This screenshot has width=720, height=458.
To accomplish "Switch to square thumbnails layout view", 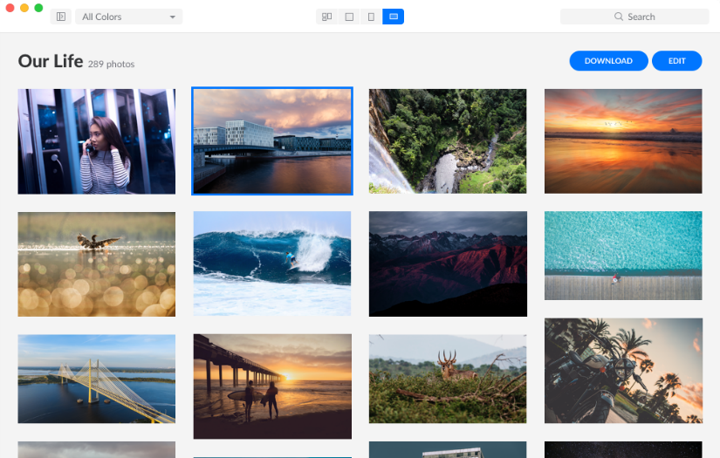I will click(x=349, y=17).
